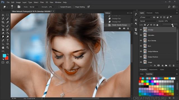Delete current state in History panel

tap(128, 28)
